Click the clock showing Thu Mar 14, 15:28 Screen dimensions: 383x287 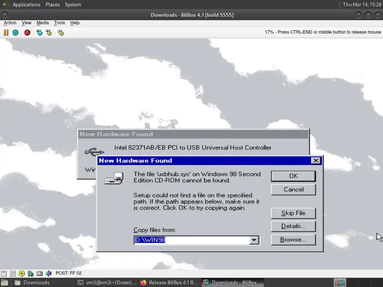(362, 4)
